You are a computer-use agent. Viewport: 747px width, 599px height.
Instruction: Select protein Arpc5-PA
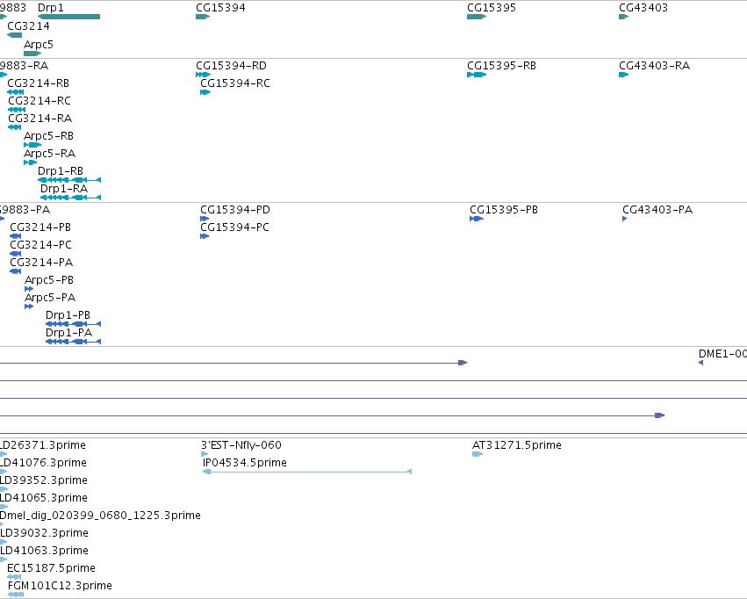click(50, 298)
